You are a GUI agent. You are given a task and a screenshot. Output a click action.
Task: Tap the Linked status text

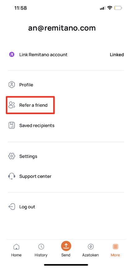point(117,55)
